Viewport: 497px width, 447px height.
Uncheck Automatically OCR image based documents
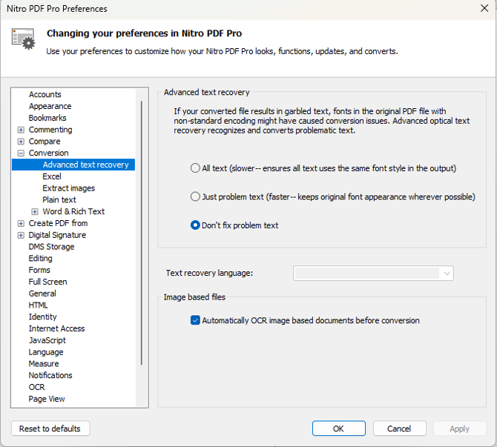point(195,320)
